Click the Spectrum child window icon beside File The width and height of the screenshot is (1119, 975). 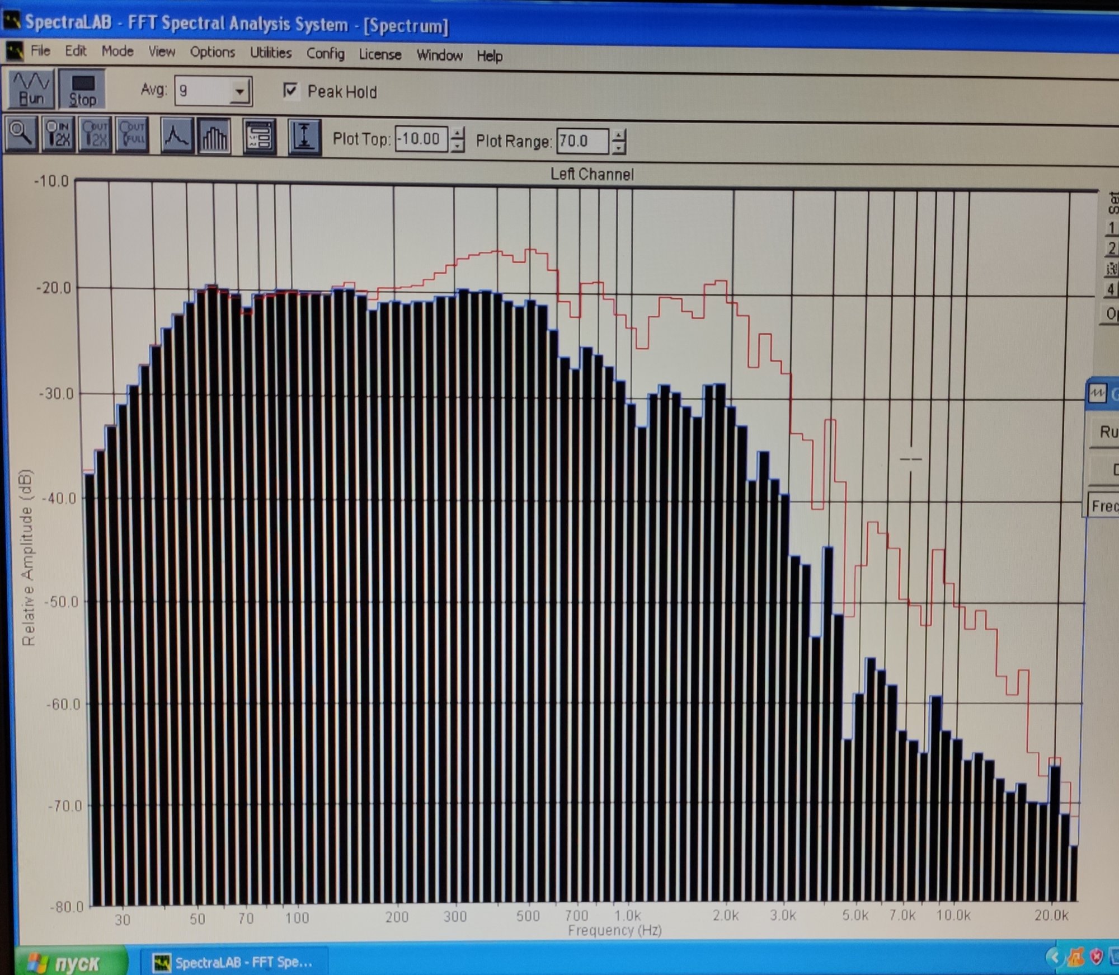point(15,51)
